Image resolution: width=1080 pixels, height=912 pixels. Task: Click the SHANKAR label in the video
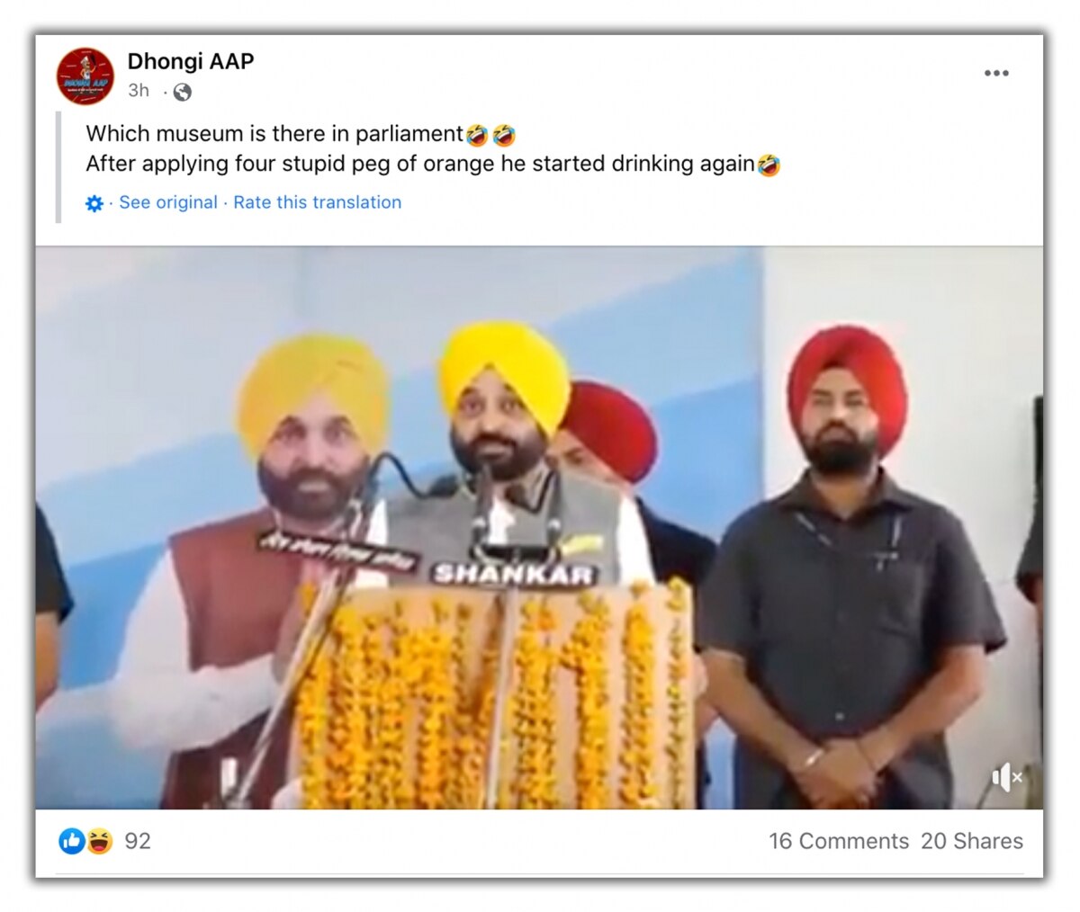click(514, 575)
